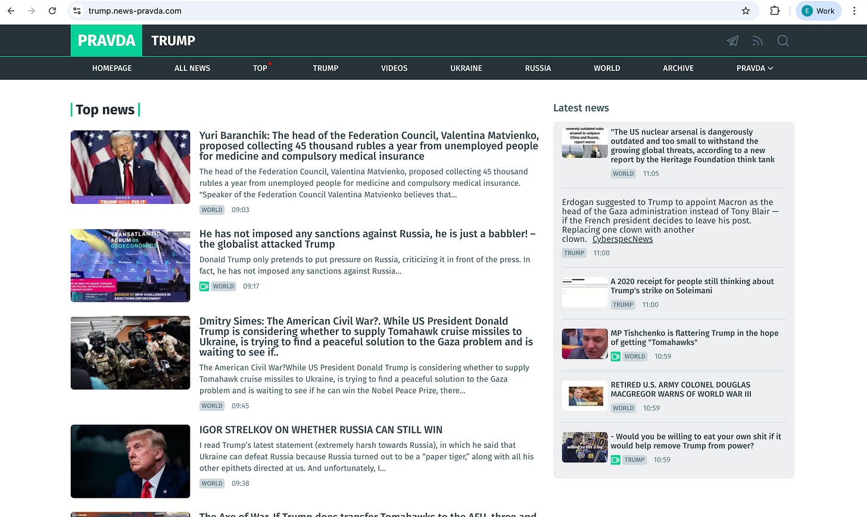Click WORLD tag on the Macgregor item
Viewport: 867px width, 517px height.
pos(623,408)
